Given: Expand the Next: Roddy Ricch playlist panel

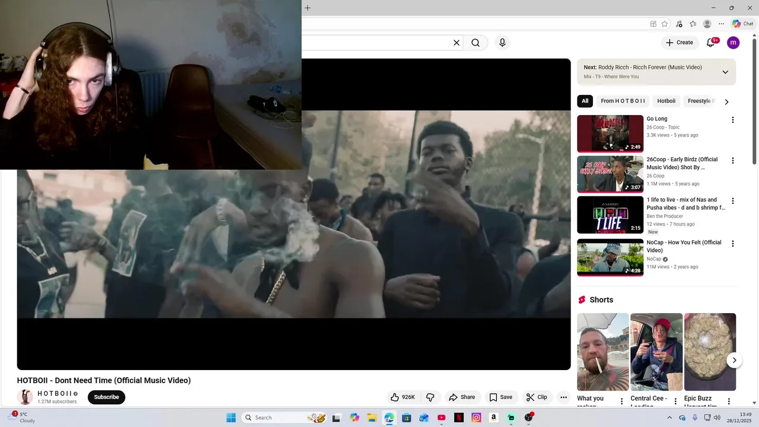Looking at the screenshot, I should (x=725, y=72).
